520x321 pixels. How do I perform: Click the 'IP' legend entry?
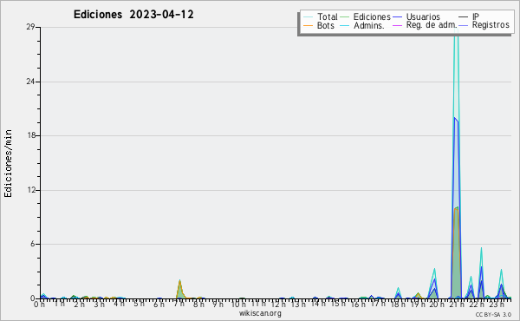coord(469,16)
